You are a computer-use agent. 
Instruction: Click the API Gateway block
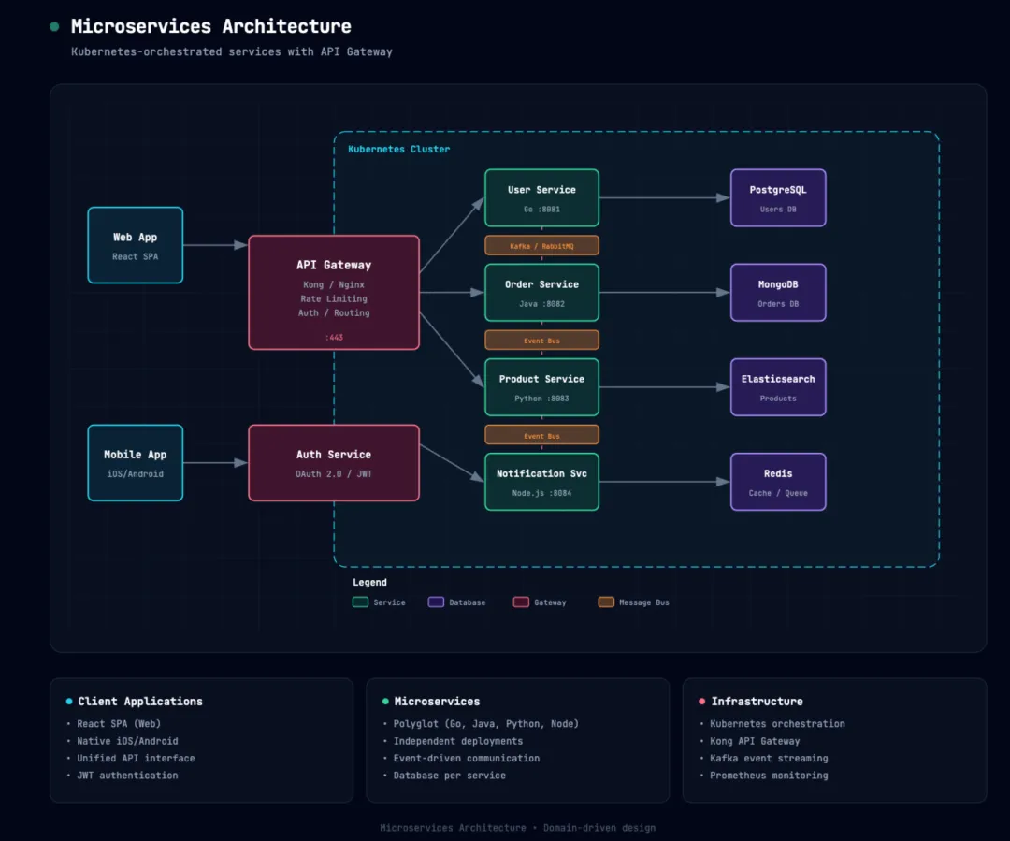(334, 292)
